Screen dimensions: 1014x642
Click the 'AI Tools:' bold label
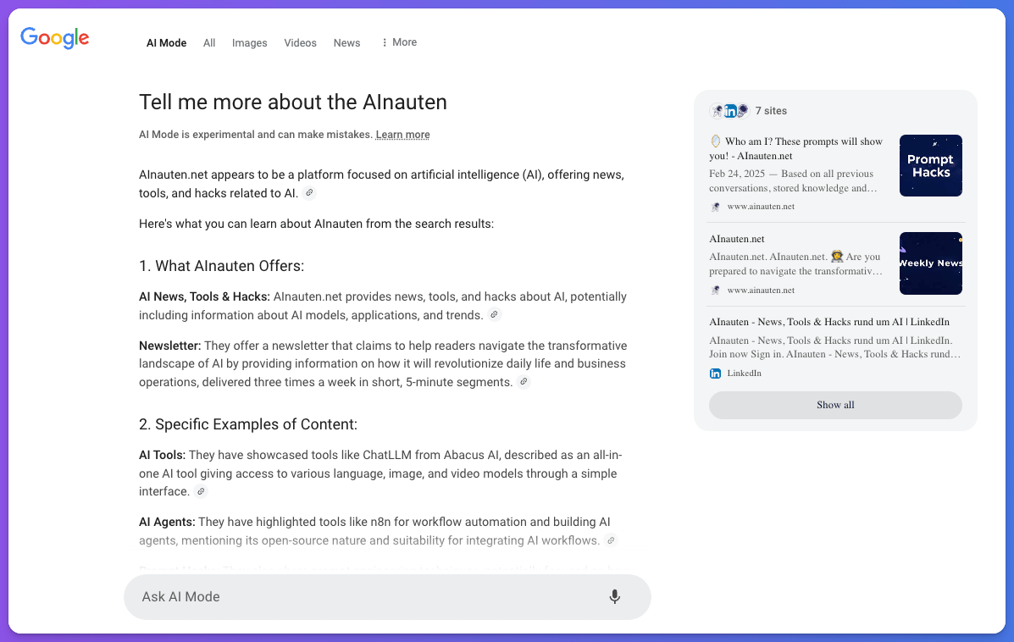point(163,455)
